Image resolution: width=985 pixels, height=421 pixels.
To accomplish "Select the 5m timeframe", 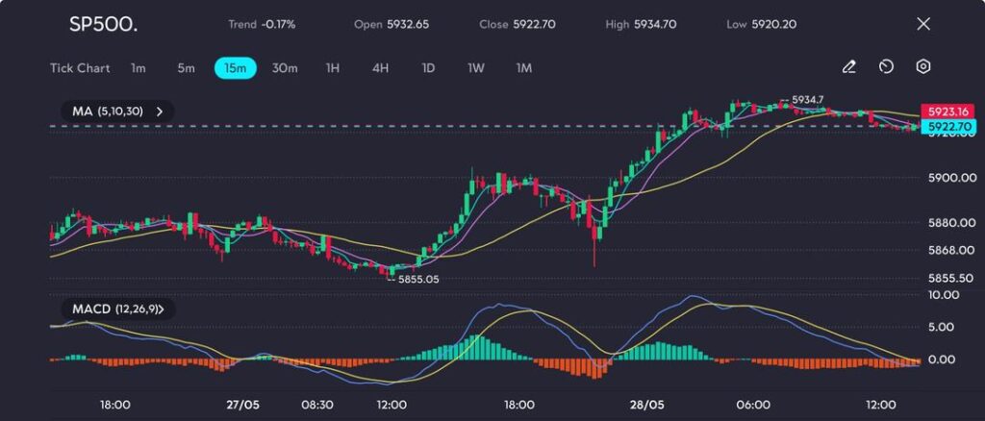I will [186, 68].
